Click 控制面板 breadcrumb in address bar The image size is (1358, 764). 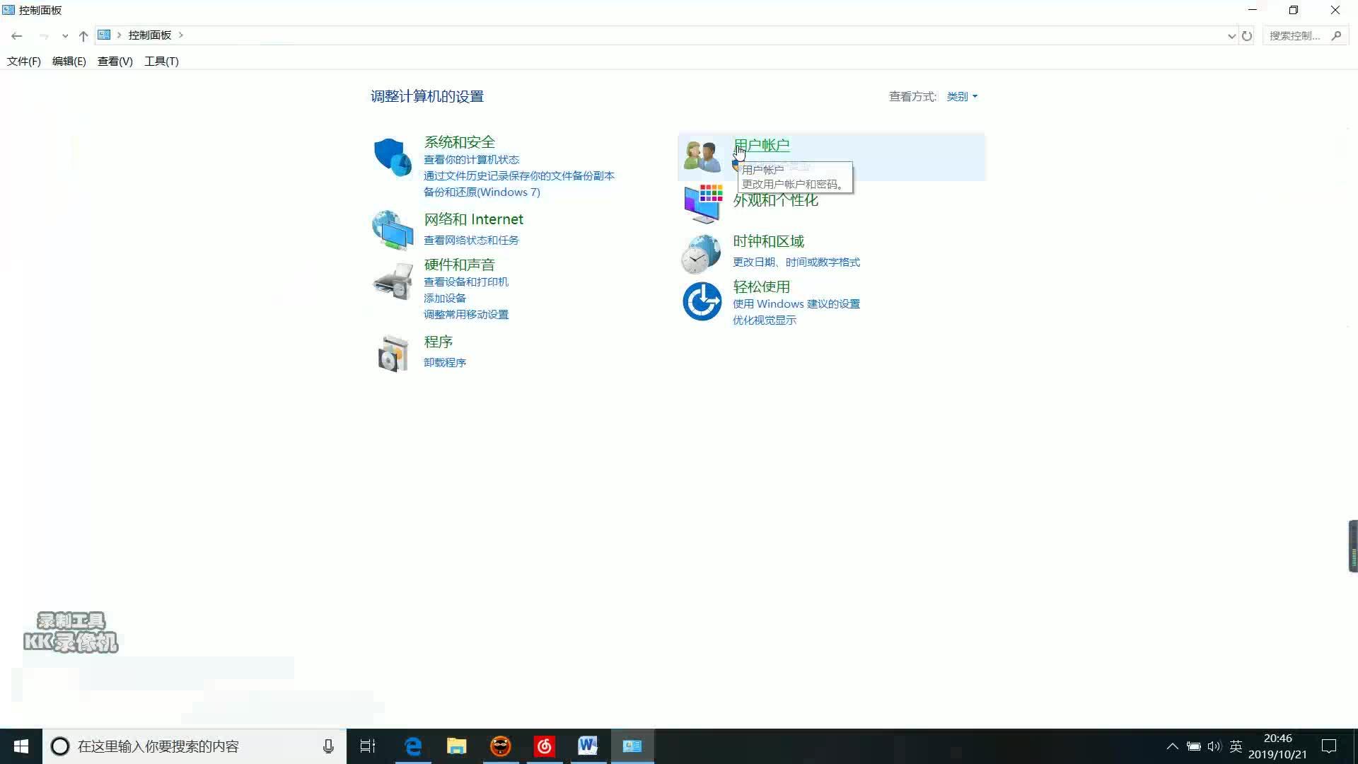(x=150, y=35)
